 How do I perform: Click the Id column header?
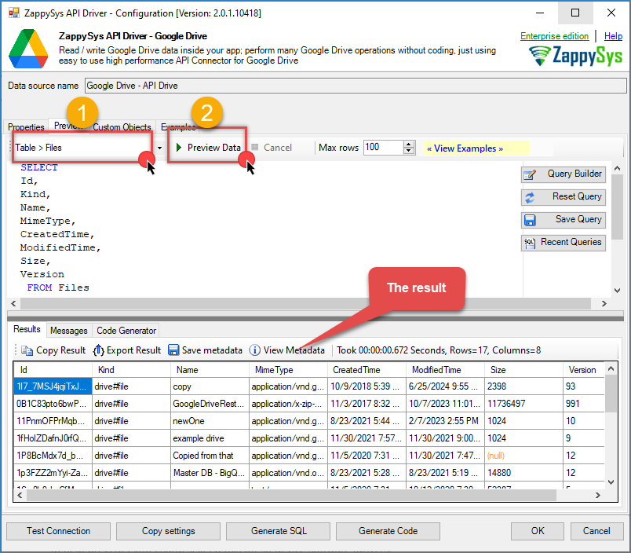[53, 370]
